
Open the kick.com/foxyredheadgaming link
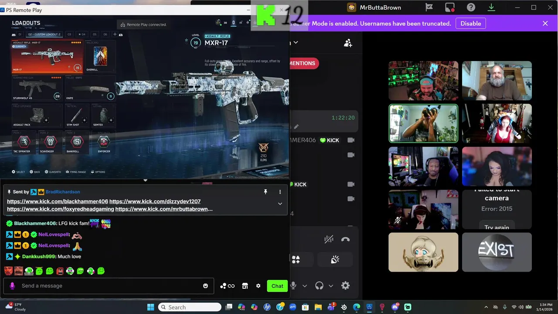[61, 209]
